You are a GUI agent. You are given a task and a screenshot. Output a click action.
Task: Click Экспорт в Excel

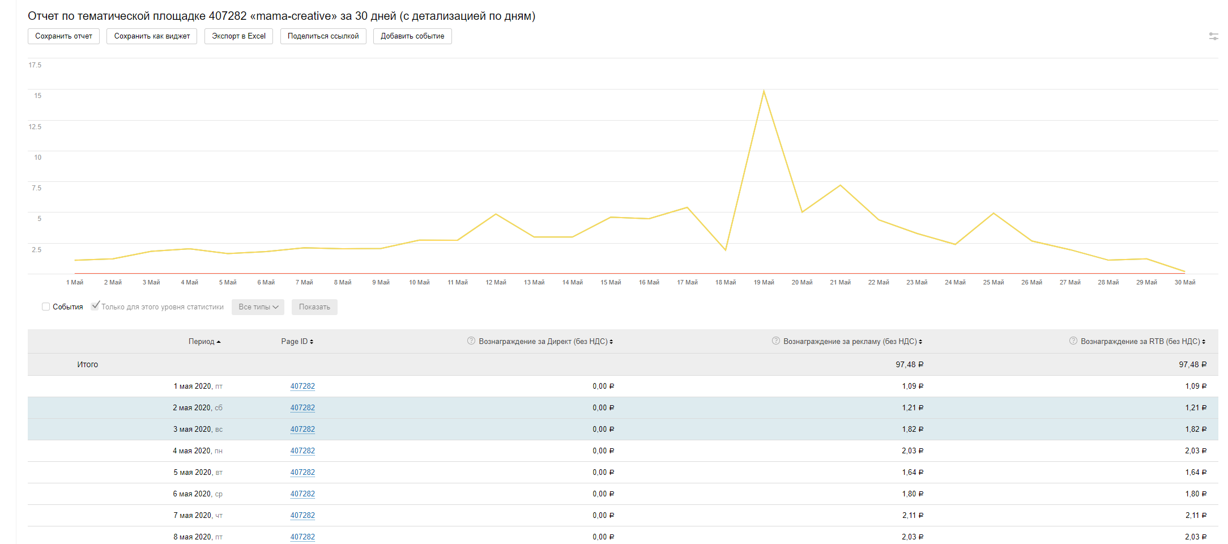[x=238, y=36]
